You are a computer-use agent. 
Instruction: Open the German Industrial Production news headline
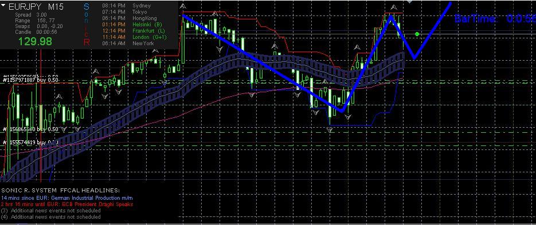[67, 198]
